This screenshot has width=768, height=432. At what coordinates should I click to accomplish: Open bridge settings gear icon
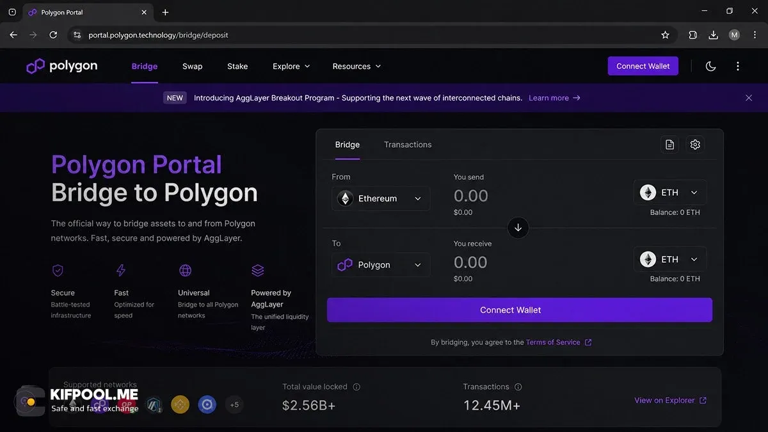[695, 145]
